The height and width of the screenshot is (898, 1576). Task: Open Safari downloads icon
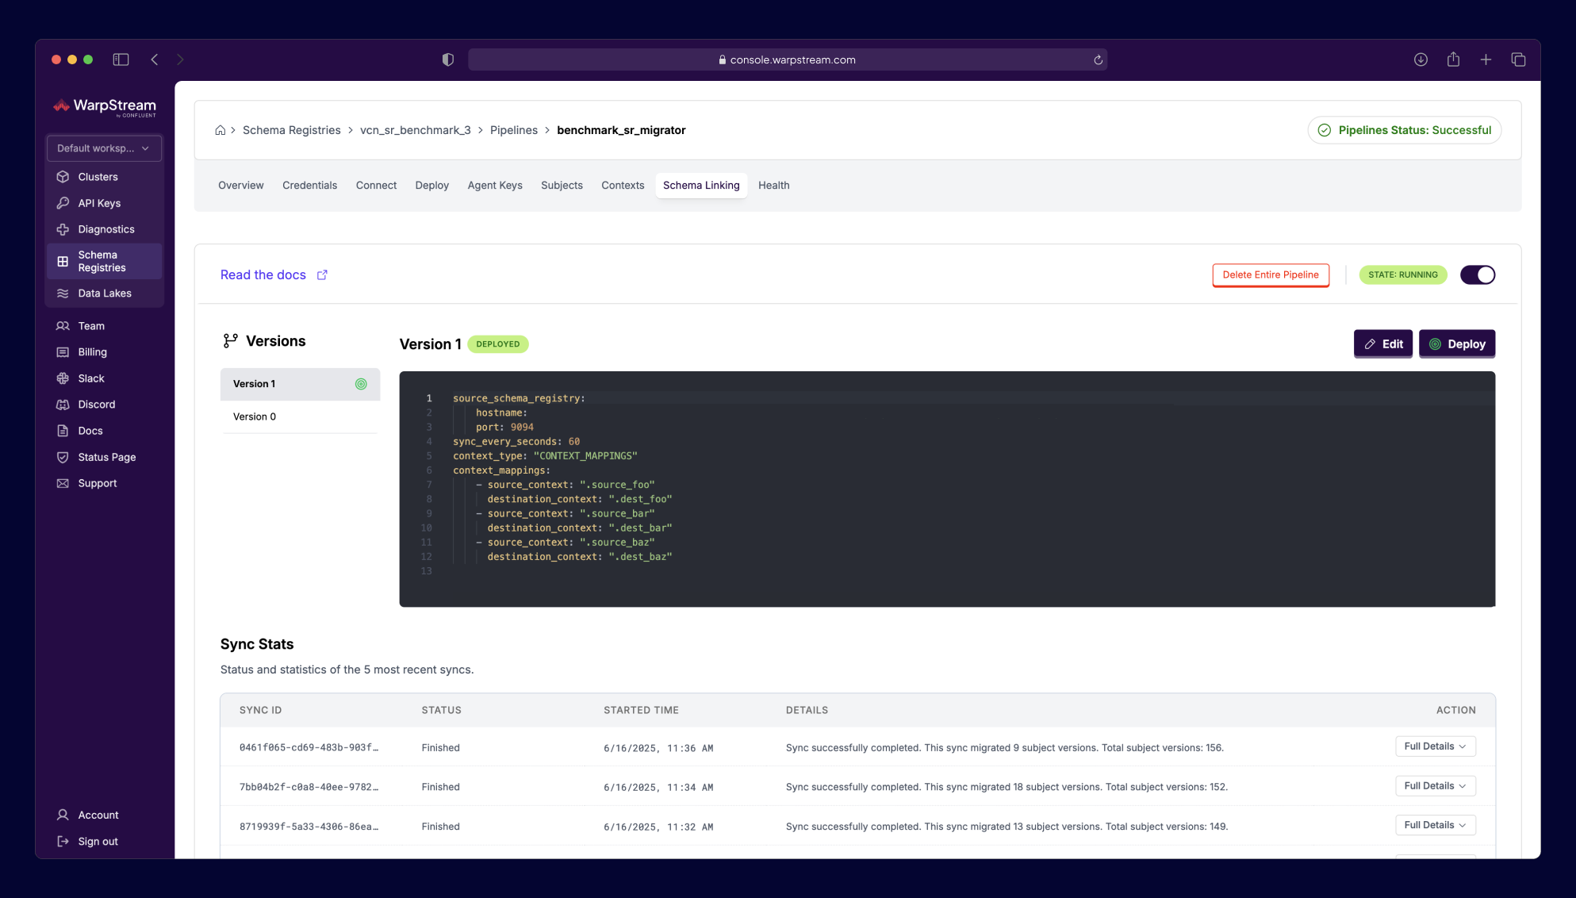coord(1421,59)
